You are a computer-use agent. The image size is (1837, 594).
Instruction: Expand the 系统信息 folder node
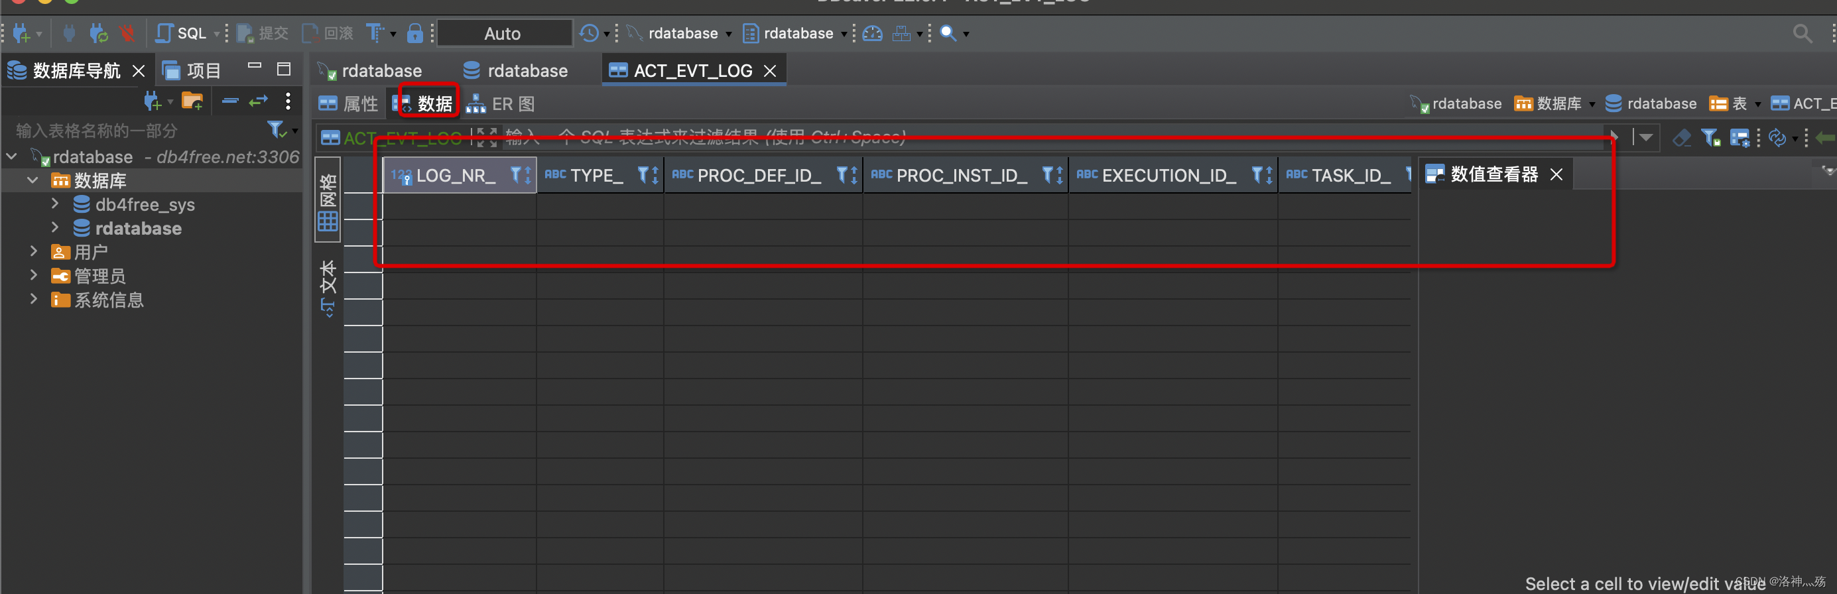(34, 299)
